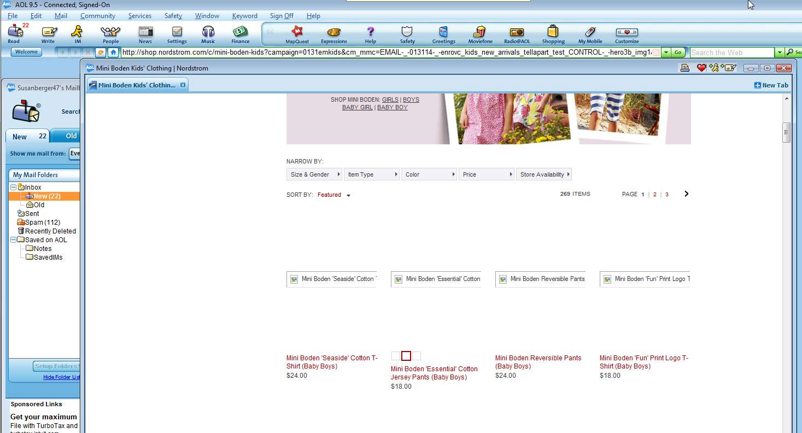Open the File menu
802x433 pixels.
pos(13,16)
